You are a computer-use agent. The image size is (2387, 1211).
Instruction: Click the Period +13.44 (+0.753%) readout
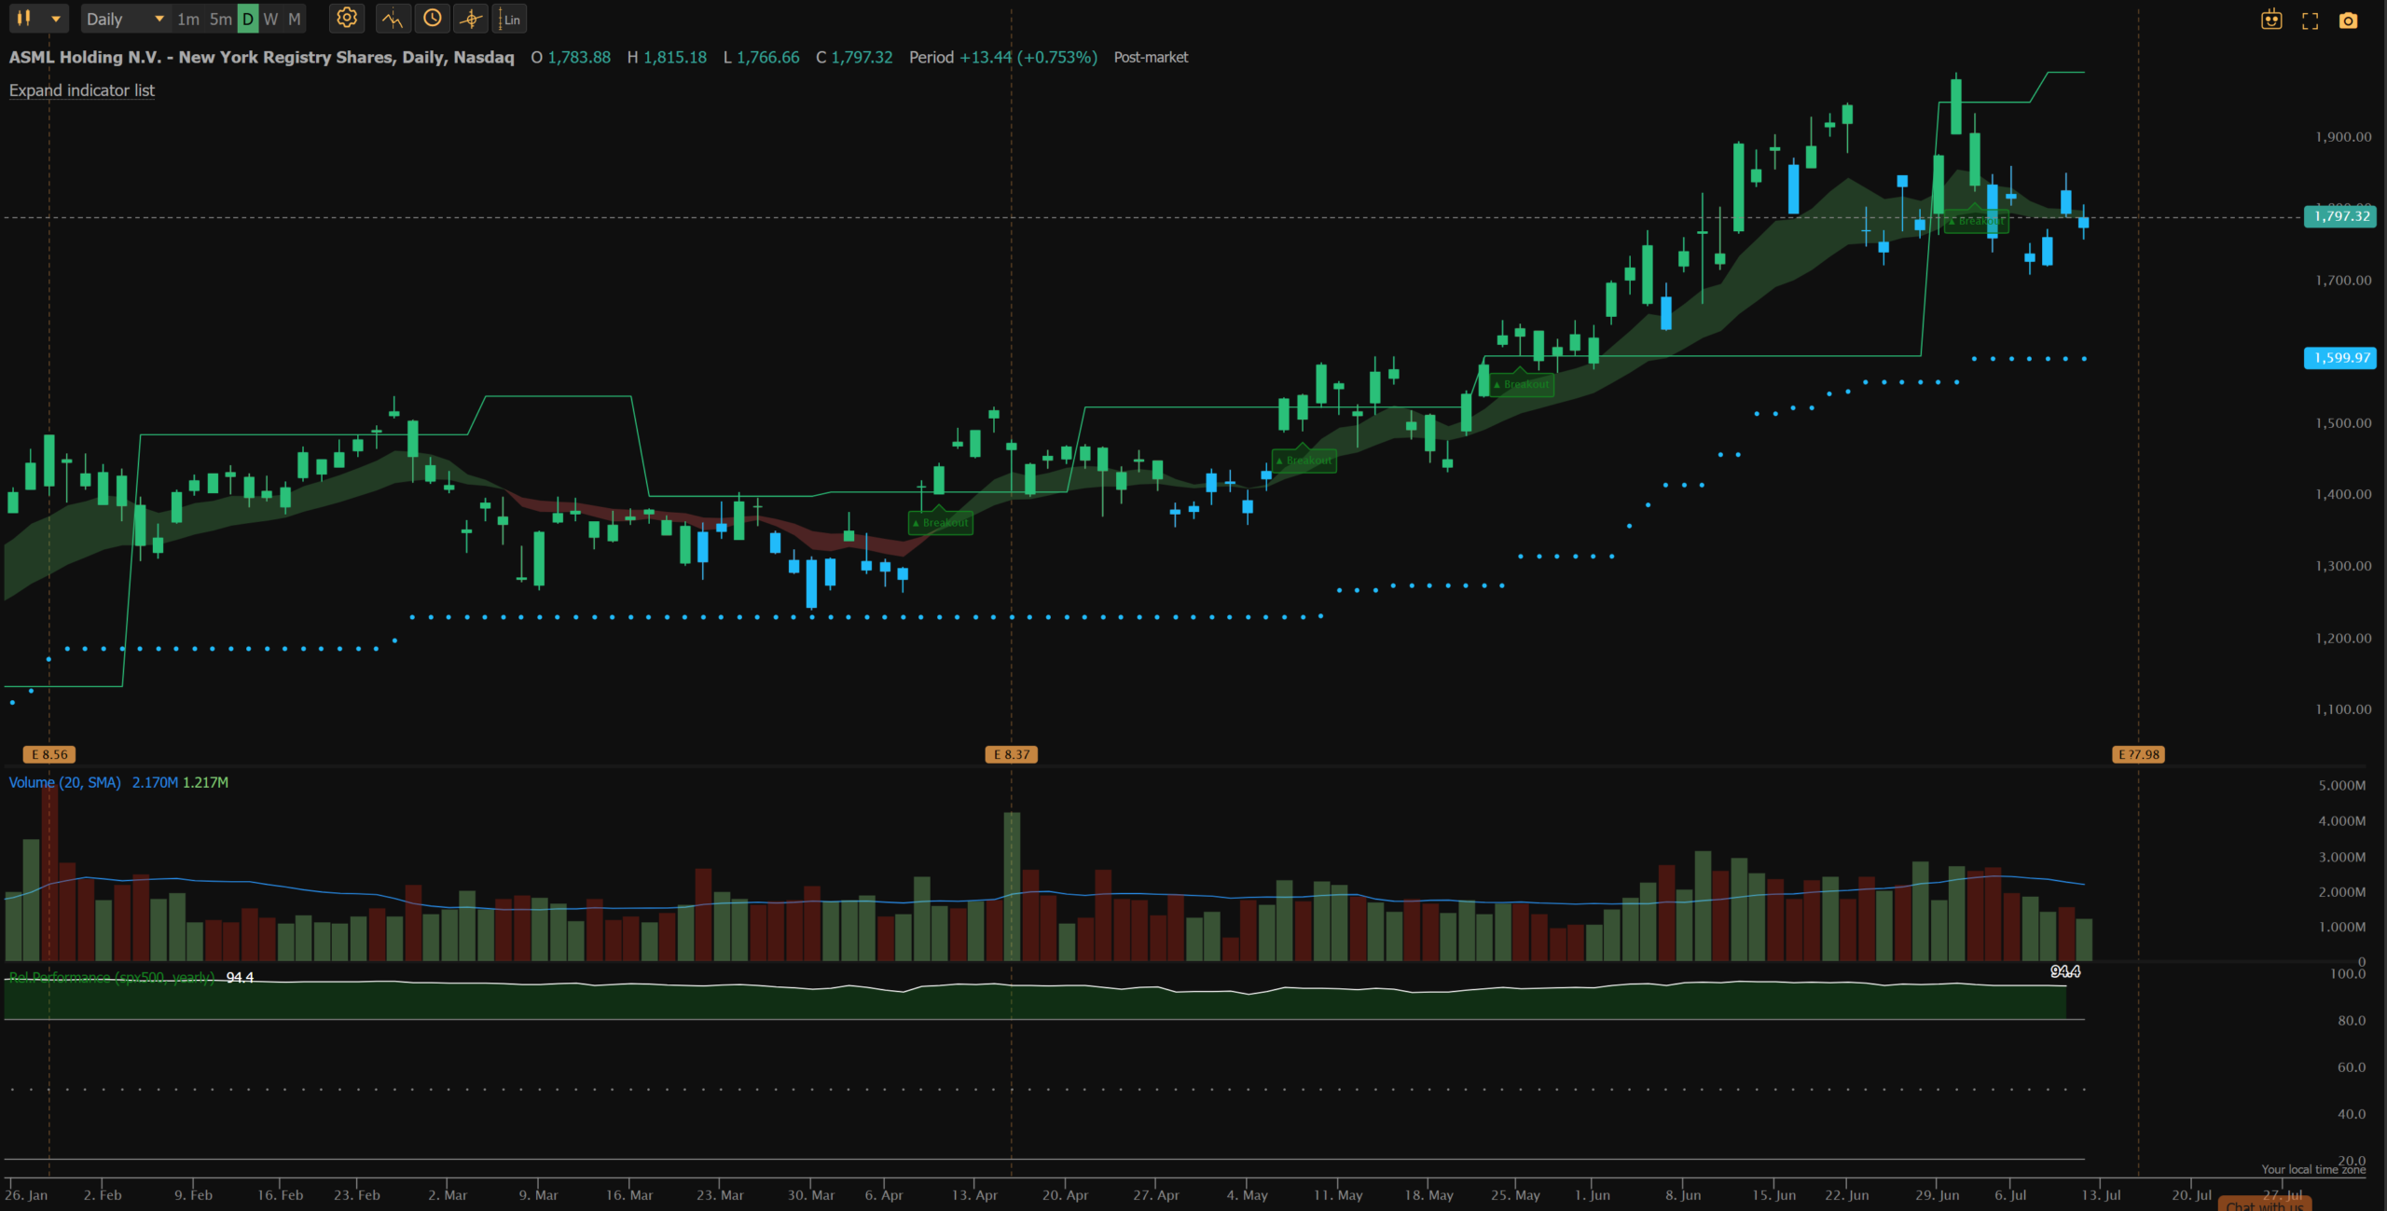click(x=1003, y=57)
